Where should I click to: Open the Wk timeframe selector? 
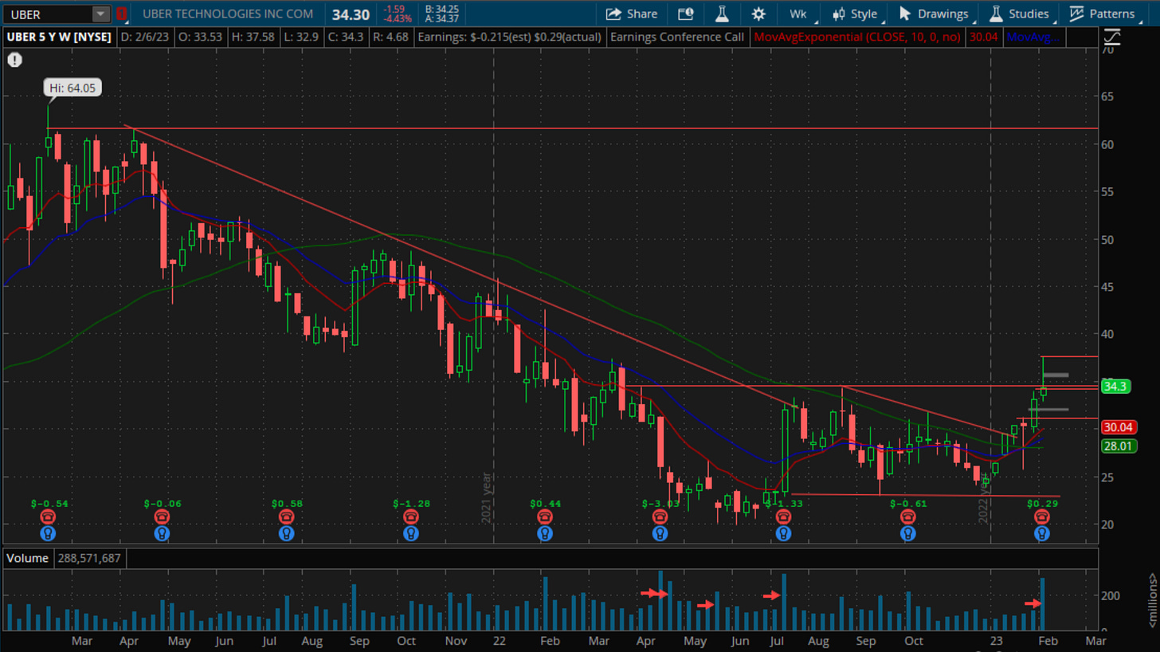point(798,14)
